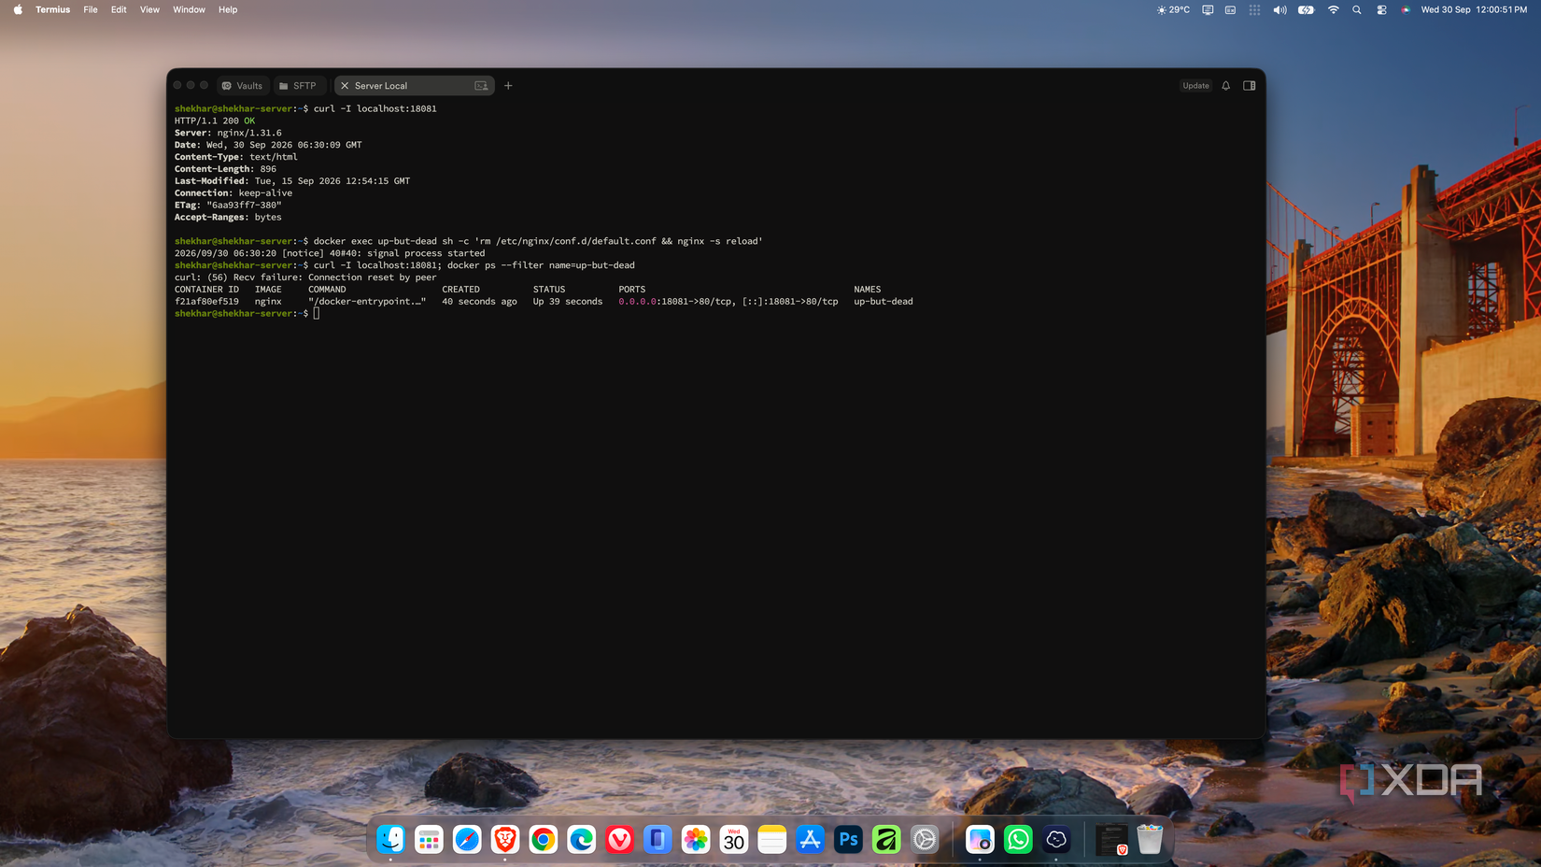Open Launchpad from the dock

coord(429,839)
